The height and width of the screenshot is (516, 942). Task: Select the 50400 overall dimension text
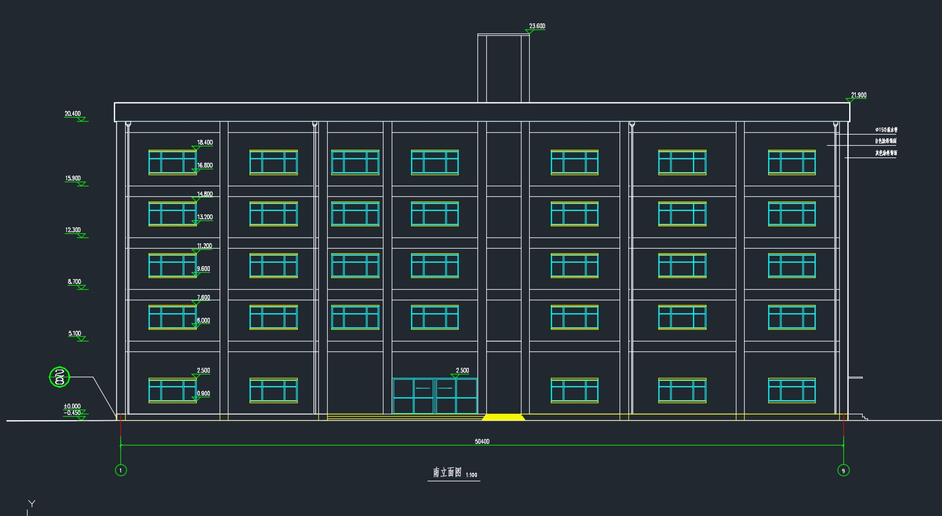click(x=482, y=441)
